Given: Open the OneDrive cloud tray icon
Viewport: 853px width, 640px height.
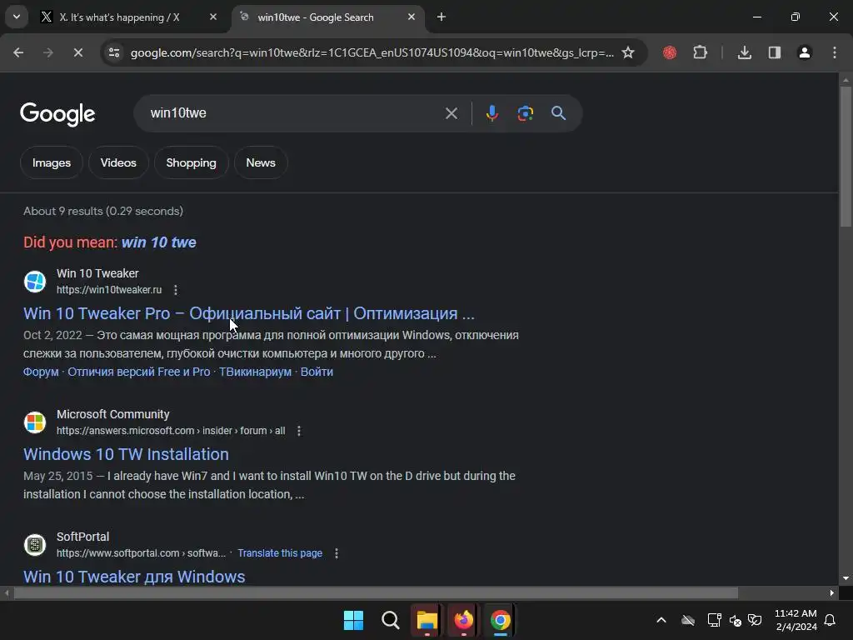Looking at the screenshot, I should click(688, 620).
